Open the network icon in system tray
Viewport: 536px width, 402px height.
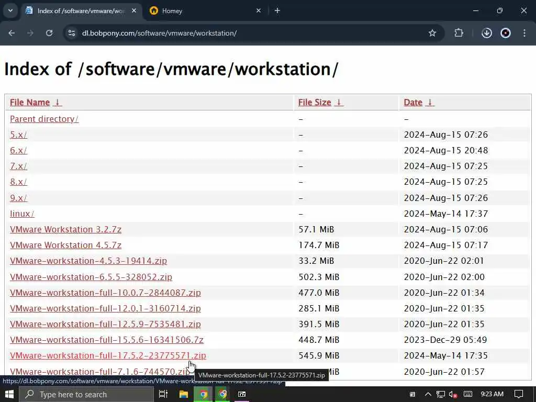tap(441, 394)
